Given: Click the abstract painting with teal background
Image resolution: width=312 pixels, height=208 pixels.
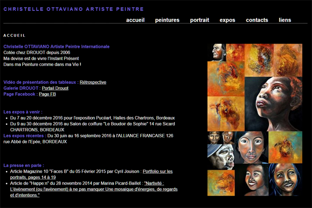Looking at the screenshot, I should 285,147.
